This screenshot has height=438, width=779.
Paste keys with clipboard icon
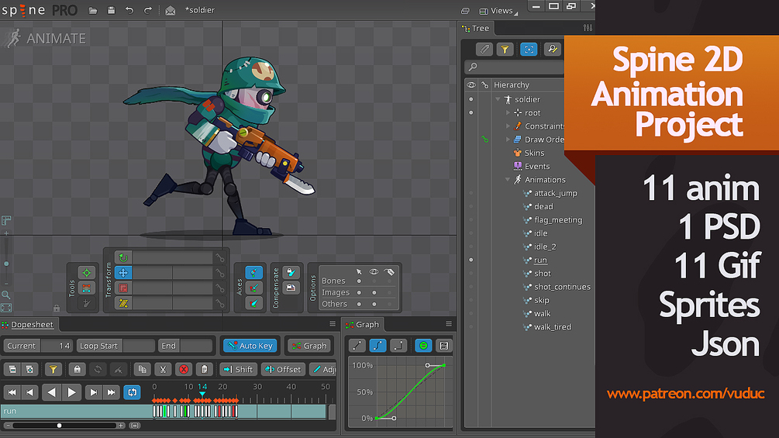pyautogui.click(x=204, y=369)
